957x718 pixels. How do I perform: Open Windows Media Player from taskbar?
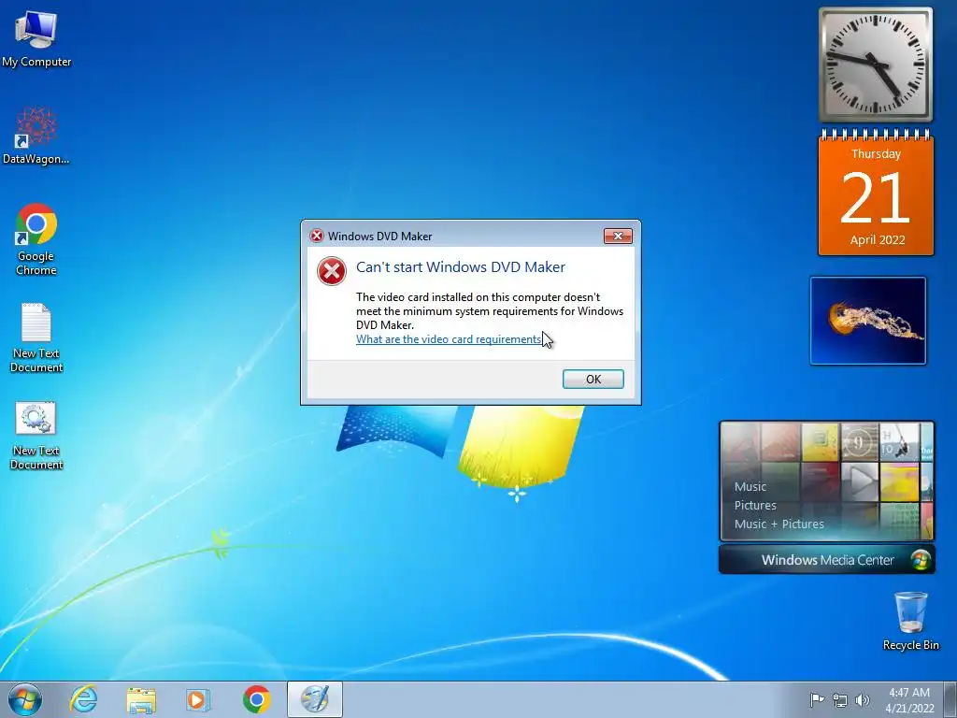197,699
